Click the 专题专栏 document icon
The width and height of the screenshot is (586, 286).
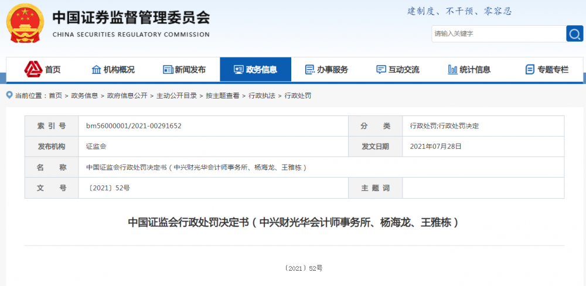click(x=530, y=70)
